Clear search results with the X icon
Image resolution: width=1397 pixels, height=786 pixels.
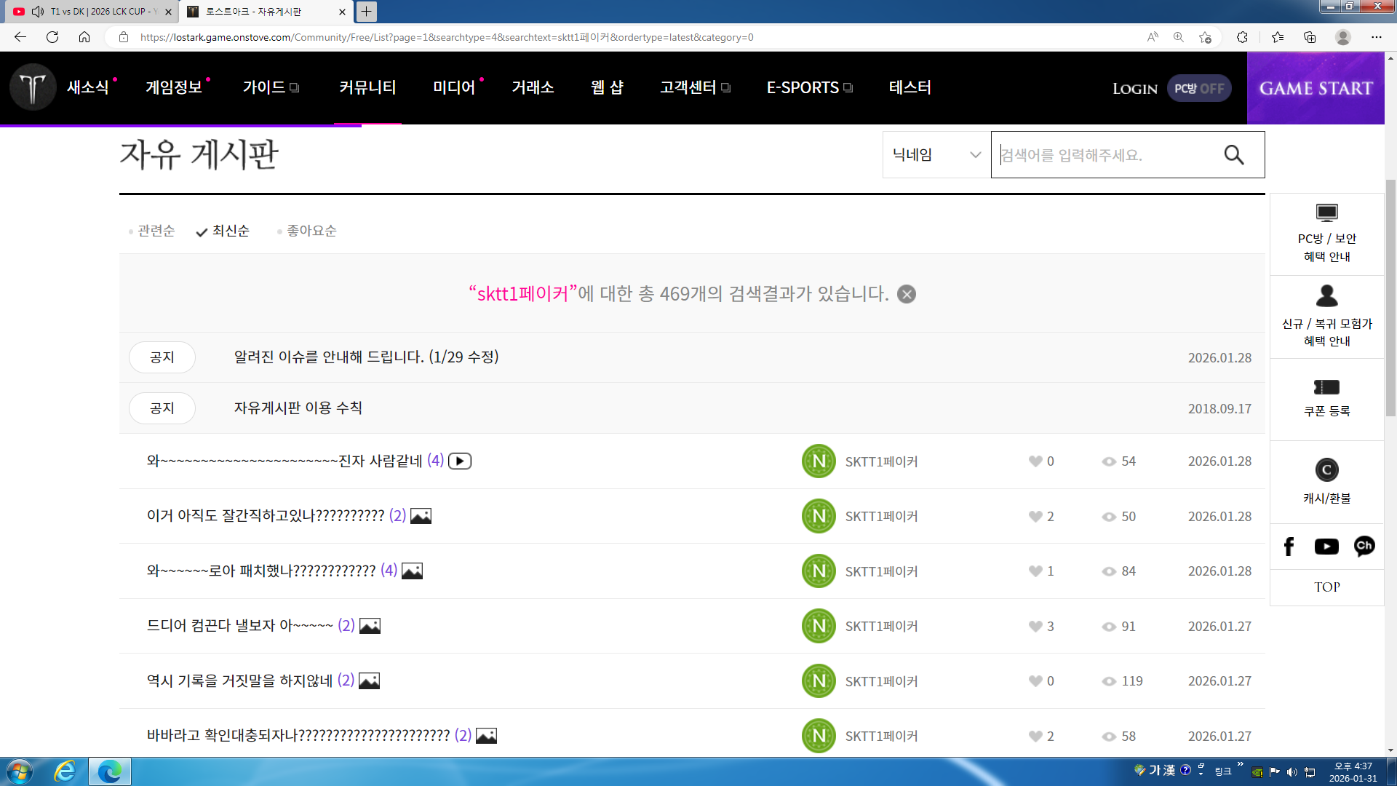coord(906,294)
